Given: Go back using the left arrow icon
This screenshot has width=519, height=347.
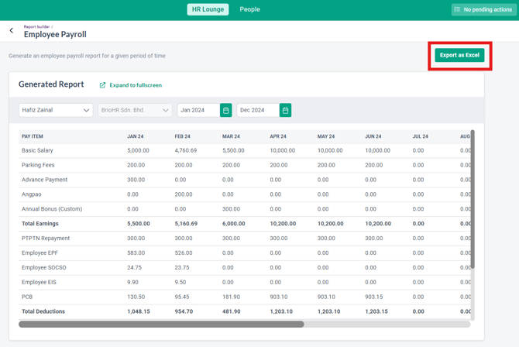Looking at the screenshot, I should pos(12,31).
